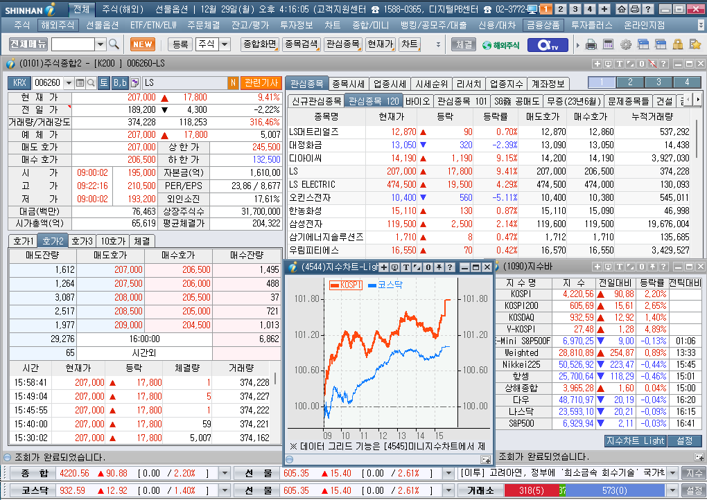The image size is (707, 500).
Task: Open settings gear icon in the toolbar
Action: point(626,44)
